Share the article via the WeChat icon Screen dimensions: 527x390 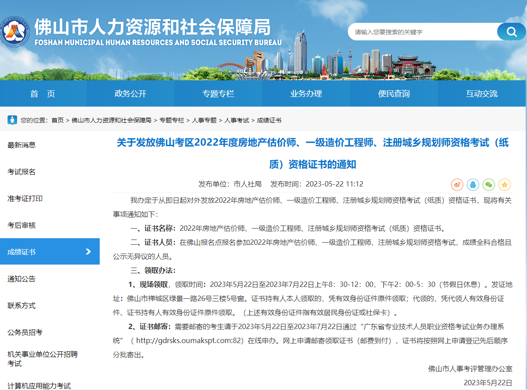pyautogui.click(x=488, y=185)
